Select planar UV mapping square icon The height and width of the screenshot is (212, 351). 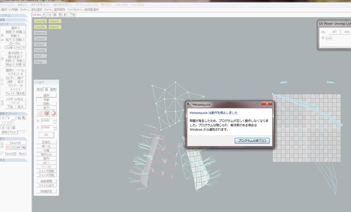tap(39, 113)
